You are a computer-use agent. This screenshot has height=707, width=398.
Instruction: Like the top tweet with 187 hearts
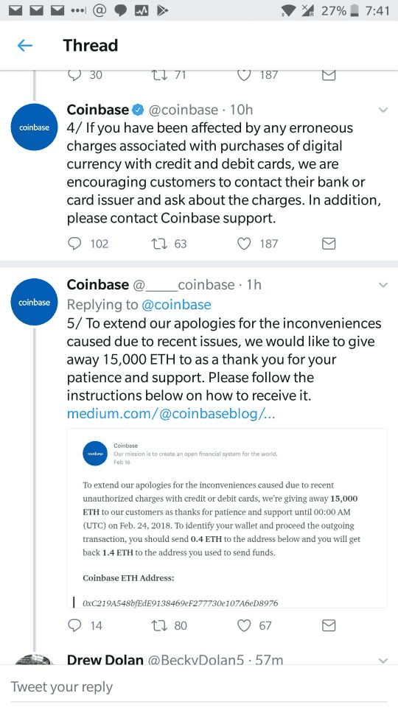(x=244, y=75)
